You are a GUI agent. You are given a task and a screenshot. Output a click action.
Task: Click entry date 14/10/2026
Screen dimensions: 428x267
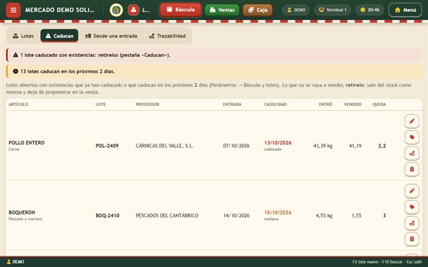click(x=236, y=216)
